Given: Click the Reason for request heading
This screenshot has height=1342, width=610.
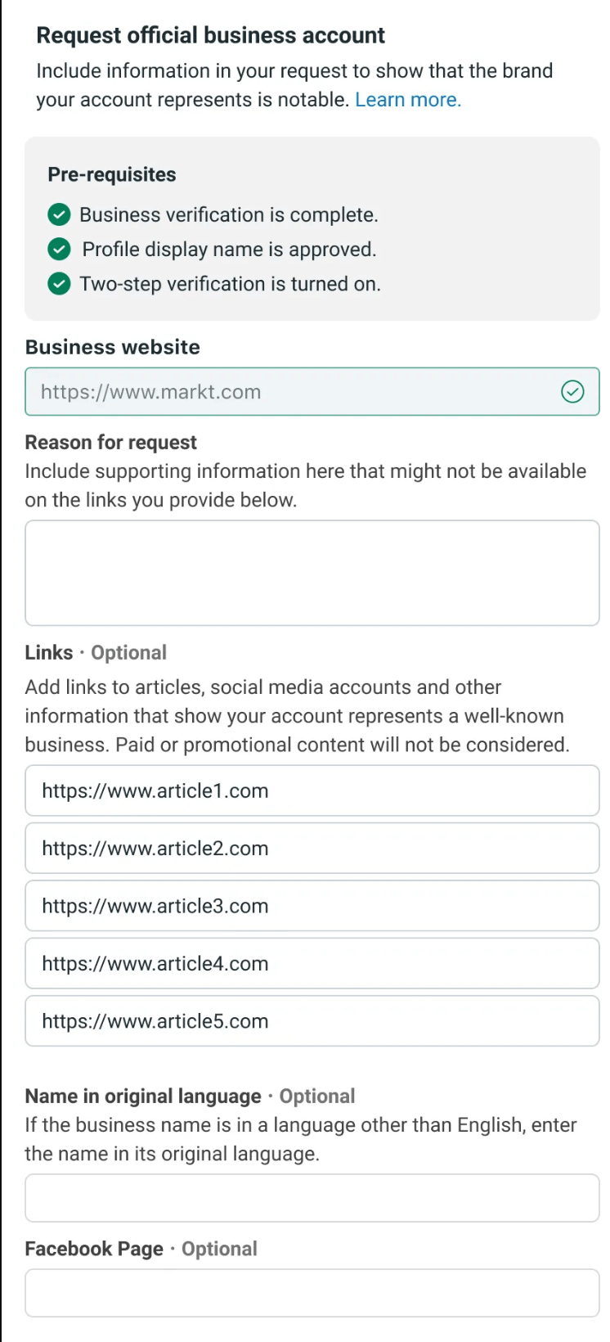Looking at the screenshot, I should pyautogui.click(x=110, y=442).
